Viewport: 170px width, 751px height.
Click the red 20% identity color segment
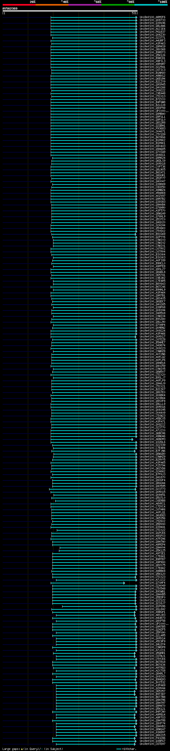(x=19, y=5)
